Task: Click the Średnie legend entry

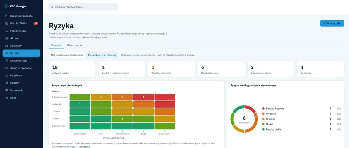Action: [x=302, y=119]
